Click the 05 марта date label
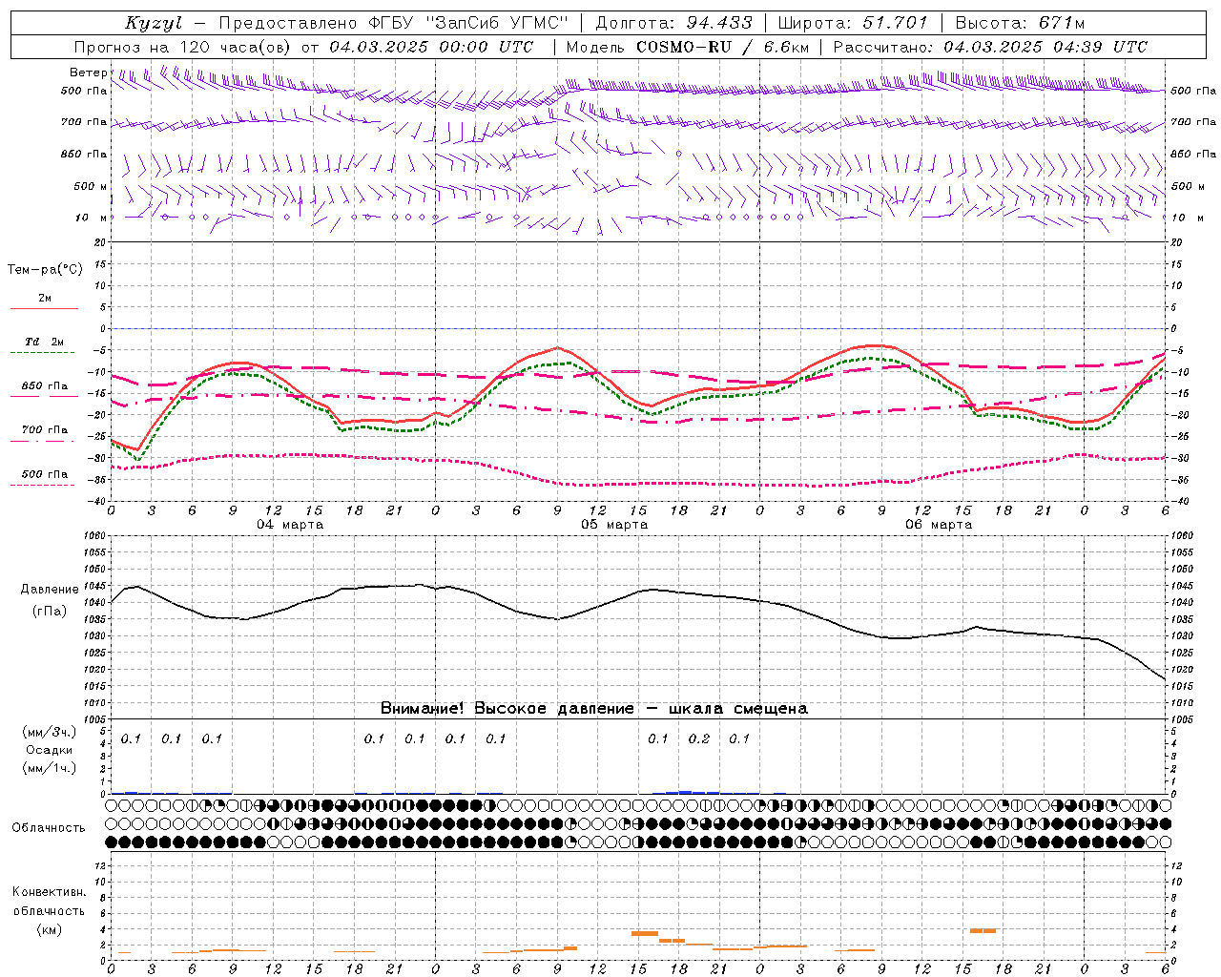1221x977 pixels. 614,525
